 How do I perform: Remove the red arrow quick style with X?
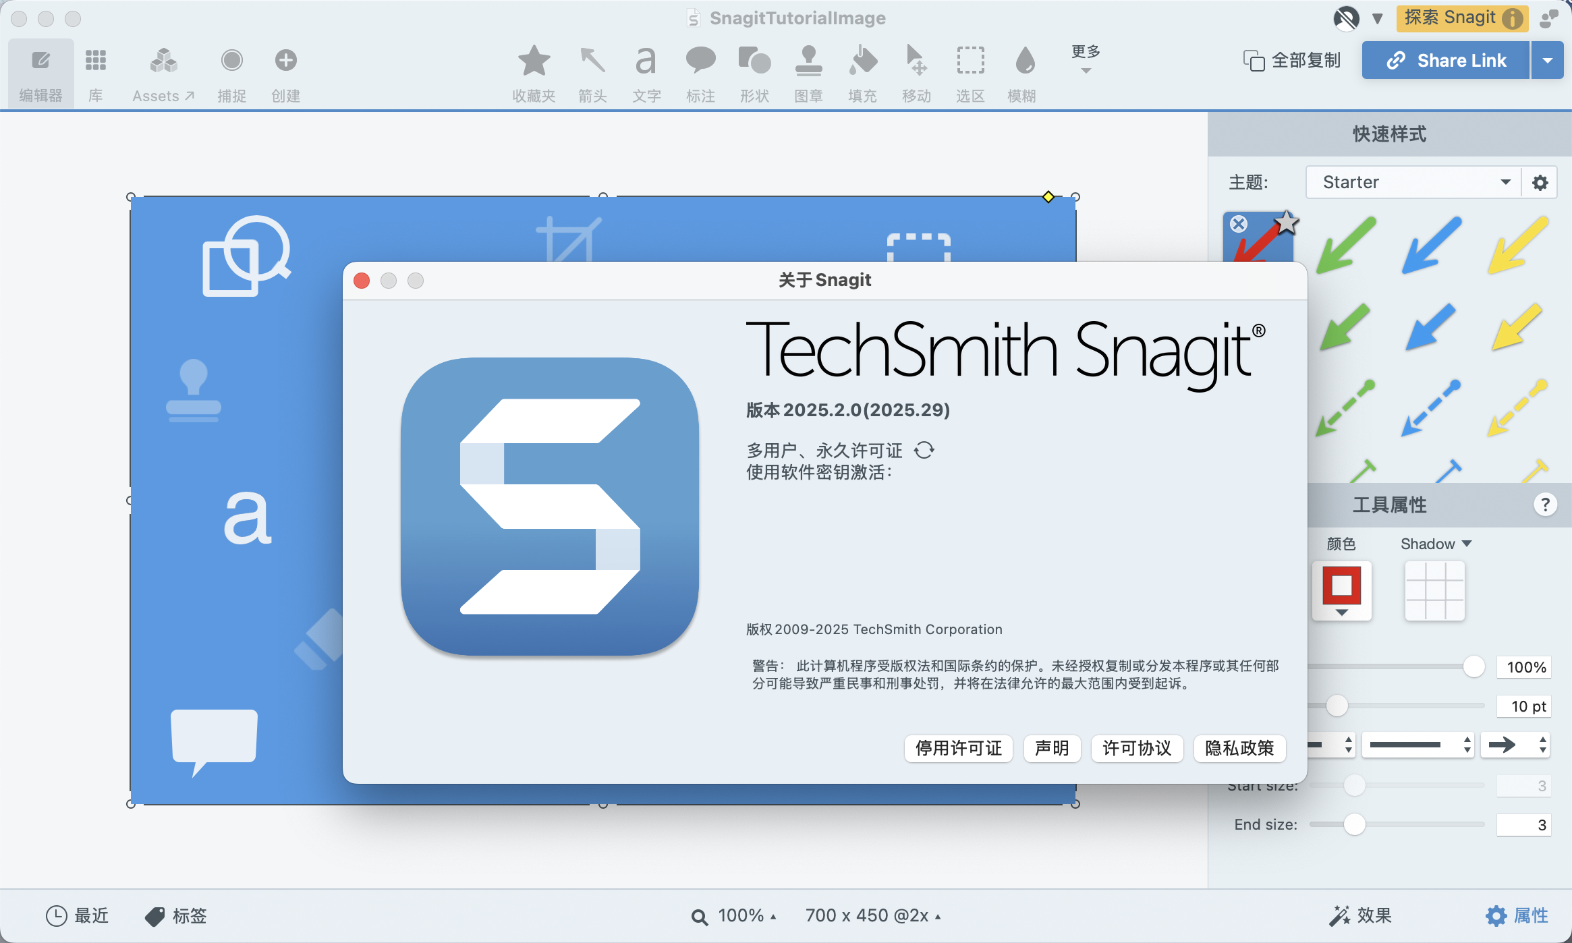pos(1239,224)
